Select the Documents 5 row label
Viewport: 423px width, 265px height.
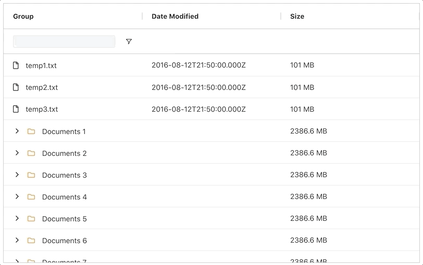tap(65, 219)
